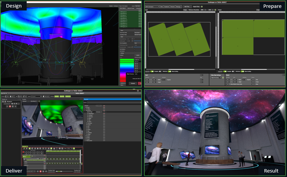The image size is (287, 177).
Task: Adjust the Surface gain slider
Action: coord(137,41)
